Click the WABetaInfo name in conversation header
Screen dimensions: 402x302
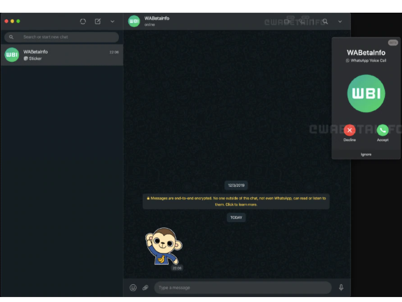point(156,18)
